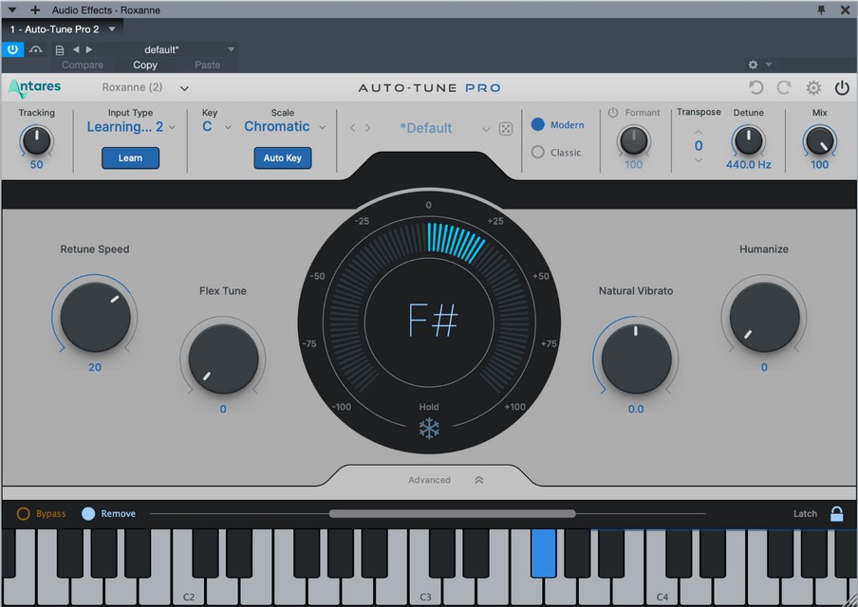Select Classic mode radio button
The height and width of the screenshot is (607, 858).
pos(538,152)
